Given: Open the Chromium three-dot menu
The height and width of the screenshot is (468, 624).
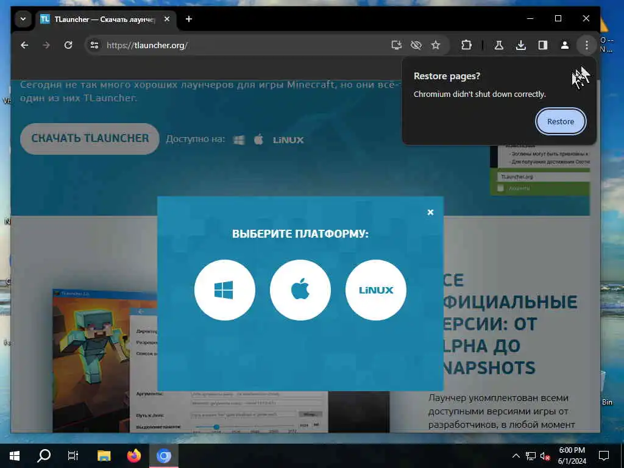Looking at the screenshot, I should 587,45.
